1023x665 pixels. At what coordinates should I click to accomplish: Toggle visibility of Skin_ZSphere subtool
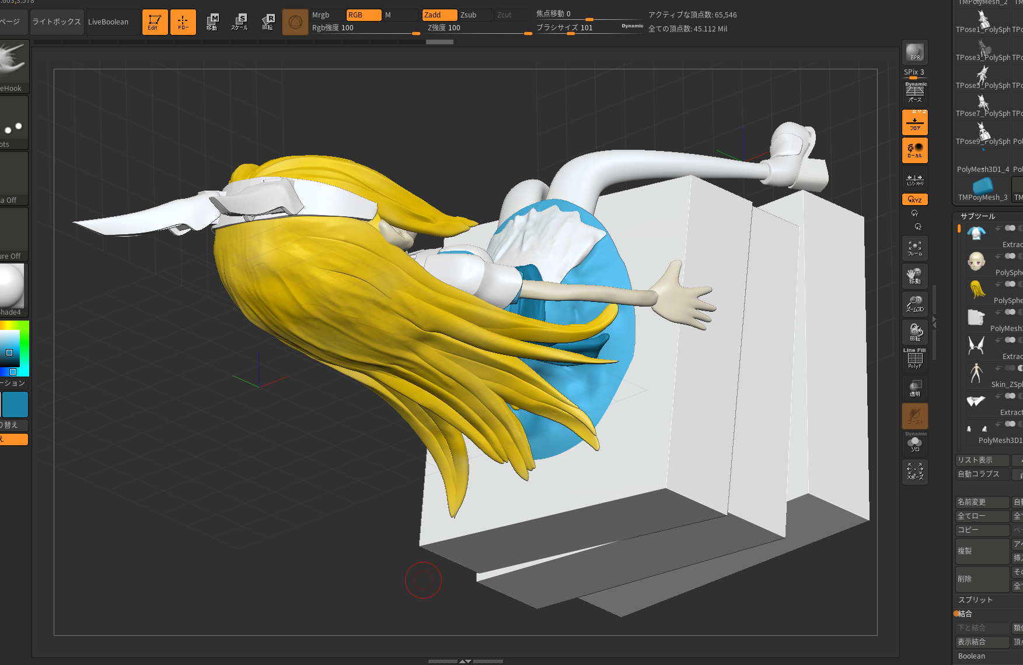pos(1010,368)
